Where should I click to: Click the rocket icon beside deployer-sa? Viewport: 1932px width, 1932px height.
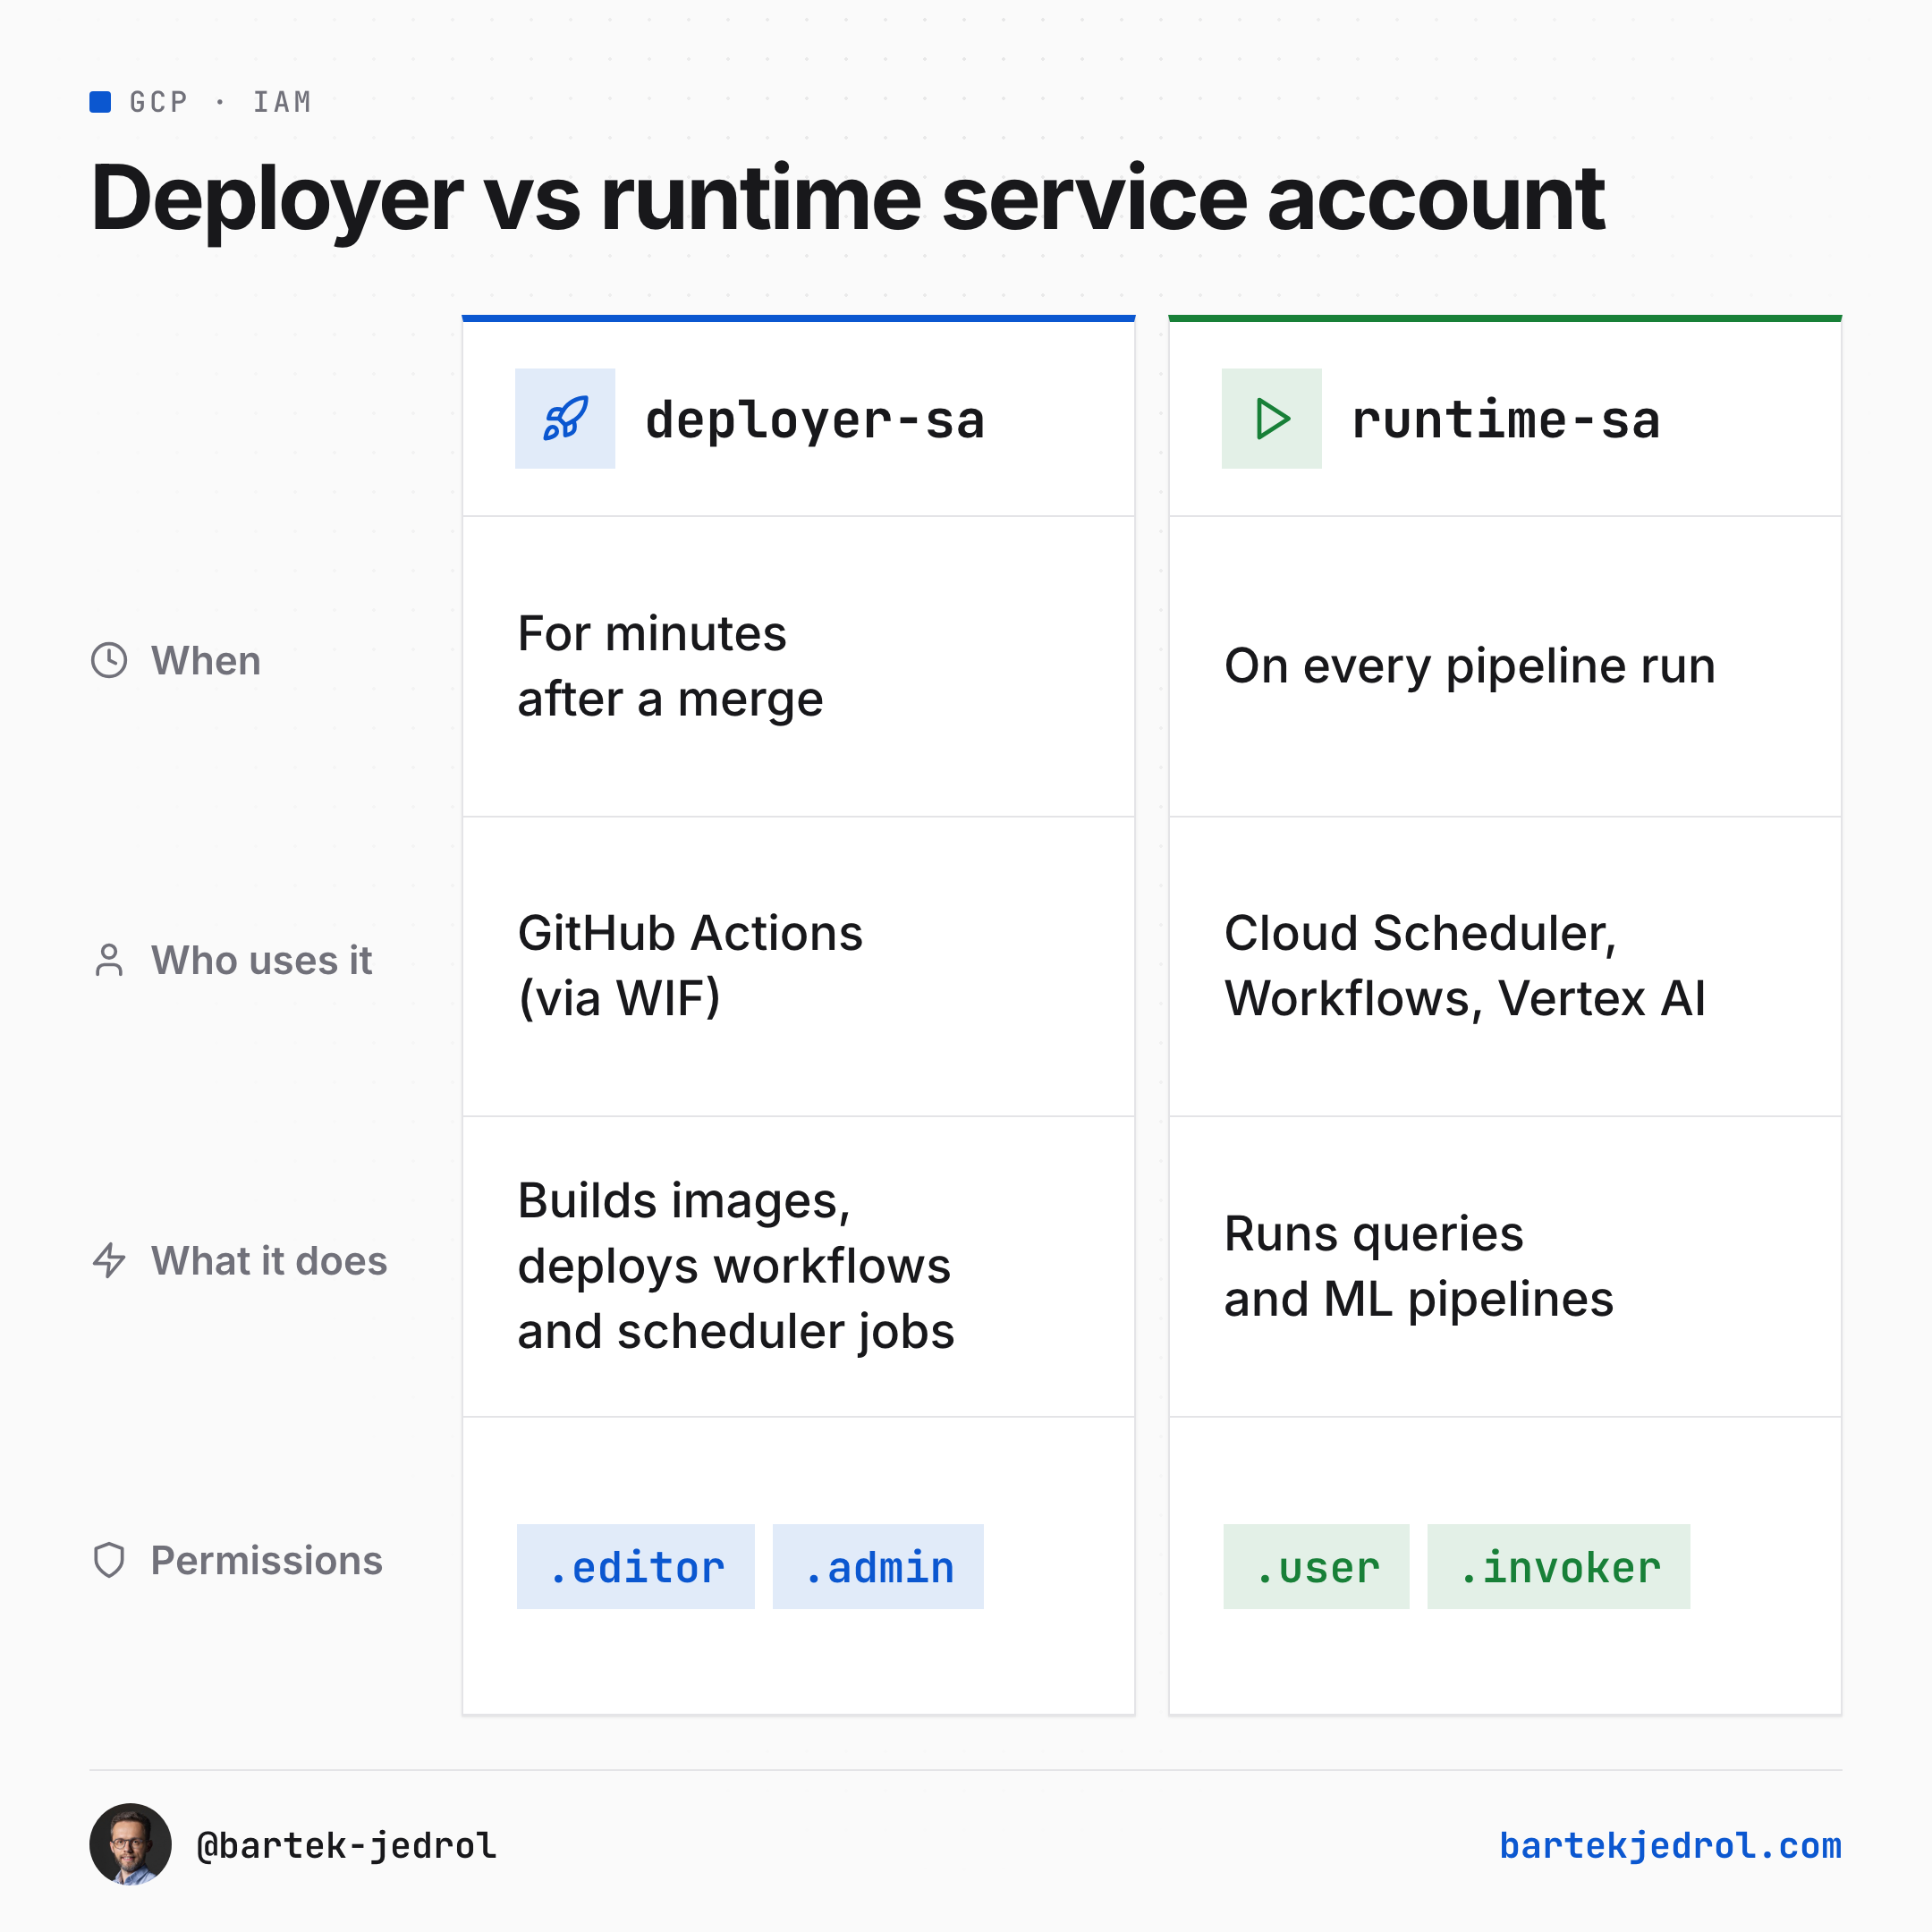(565, 418)
